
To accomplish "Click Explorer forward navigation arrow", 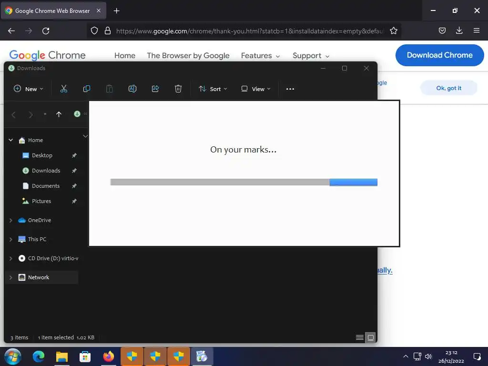I will click(30, 115).
